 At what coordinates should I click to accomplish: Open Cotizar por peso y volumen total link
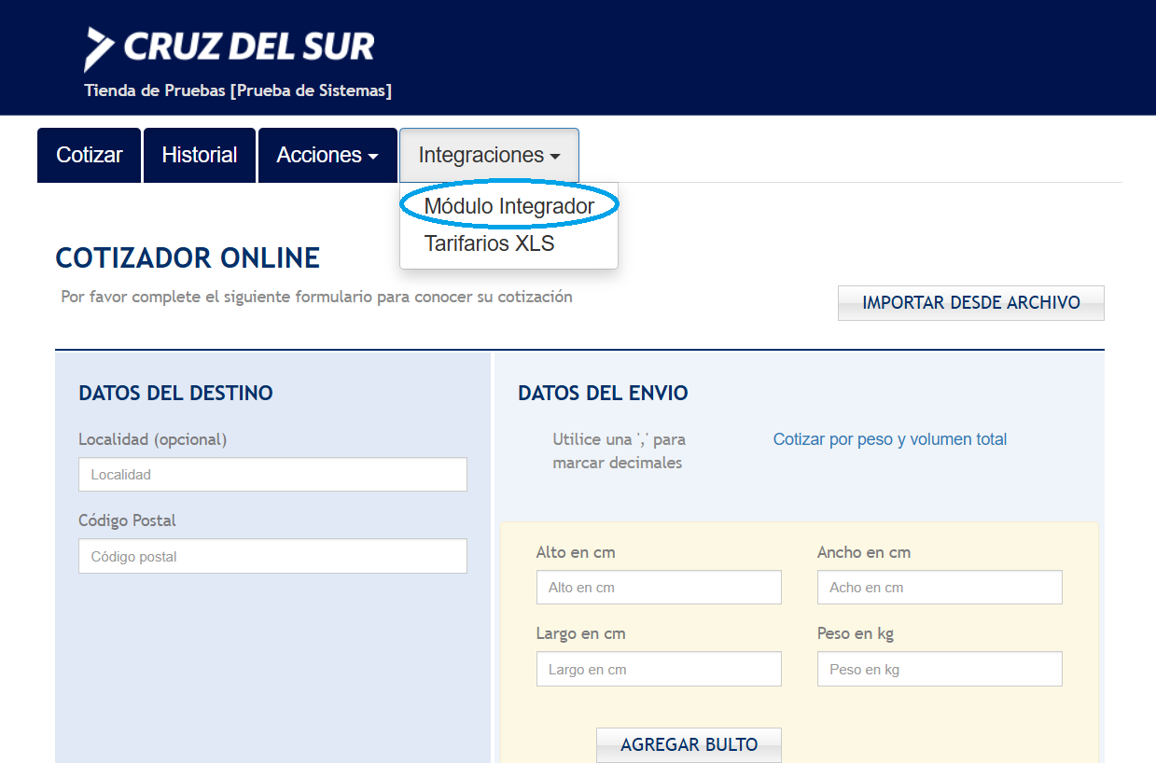coord(889,439)
